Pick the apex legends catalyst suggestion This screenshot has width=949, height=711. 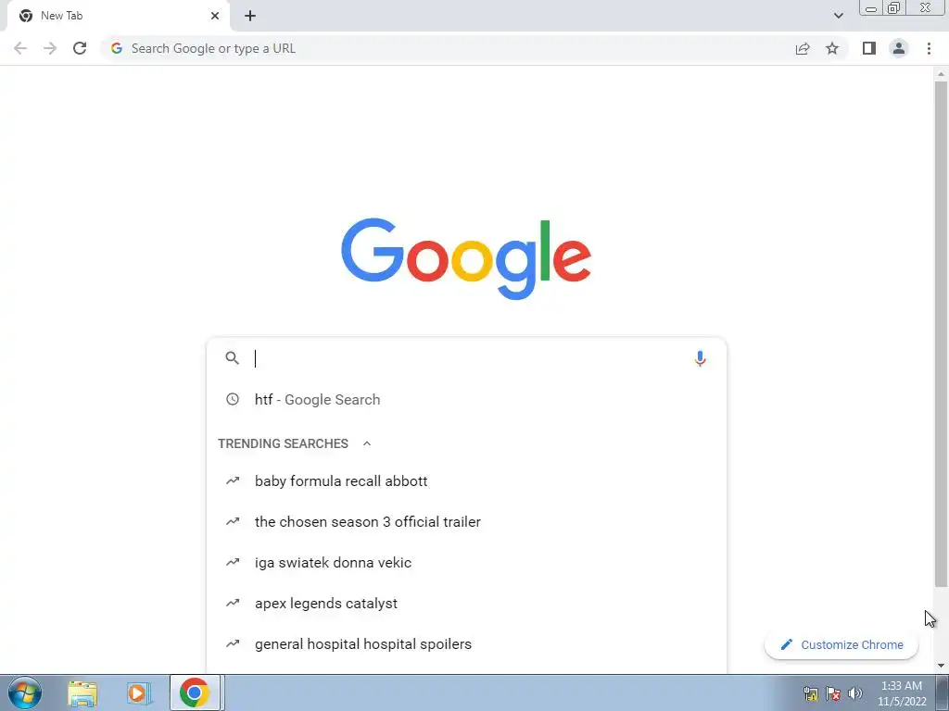466,604
